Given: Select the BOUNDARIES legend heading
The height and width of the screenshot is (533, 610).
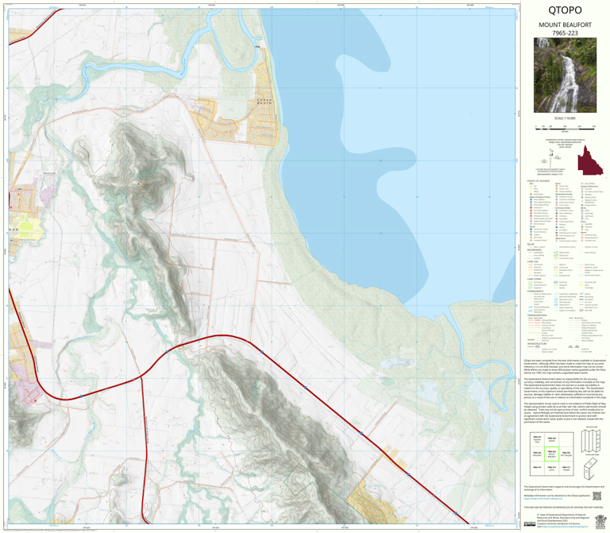Looking at the screenshot, I should click(534, 249).
